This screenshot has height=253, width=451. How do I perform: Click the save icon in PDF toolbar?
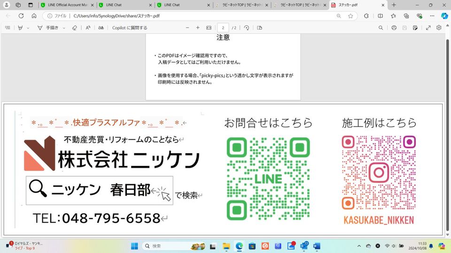coord(404,28)
